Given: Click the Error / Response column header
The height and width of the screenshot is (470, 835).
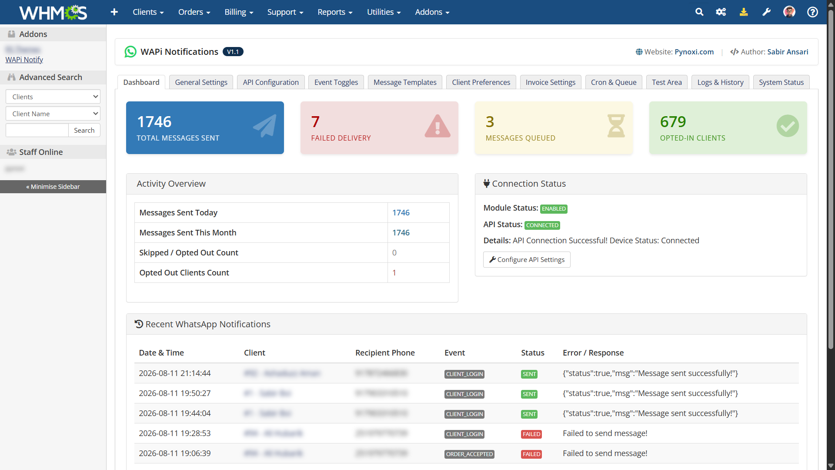Looking at the screenshot, I should tap(593, 353).
